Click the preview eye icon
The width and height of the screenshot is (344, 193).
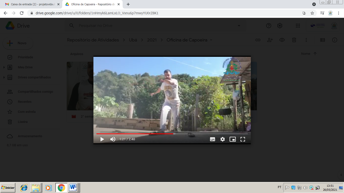[282, 40]
